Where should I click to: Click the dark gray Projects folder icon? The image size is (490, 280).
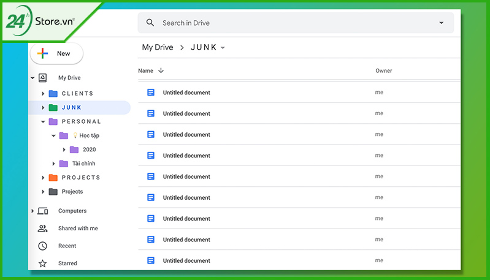tap(53, 192)
